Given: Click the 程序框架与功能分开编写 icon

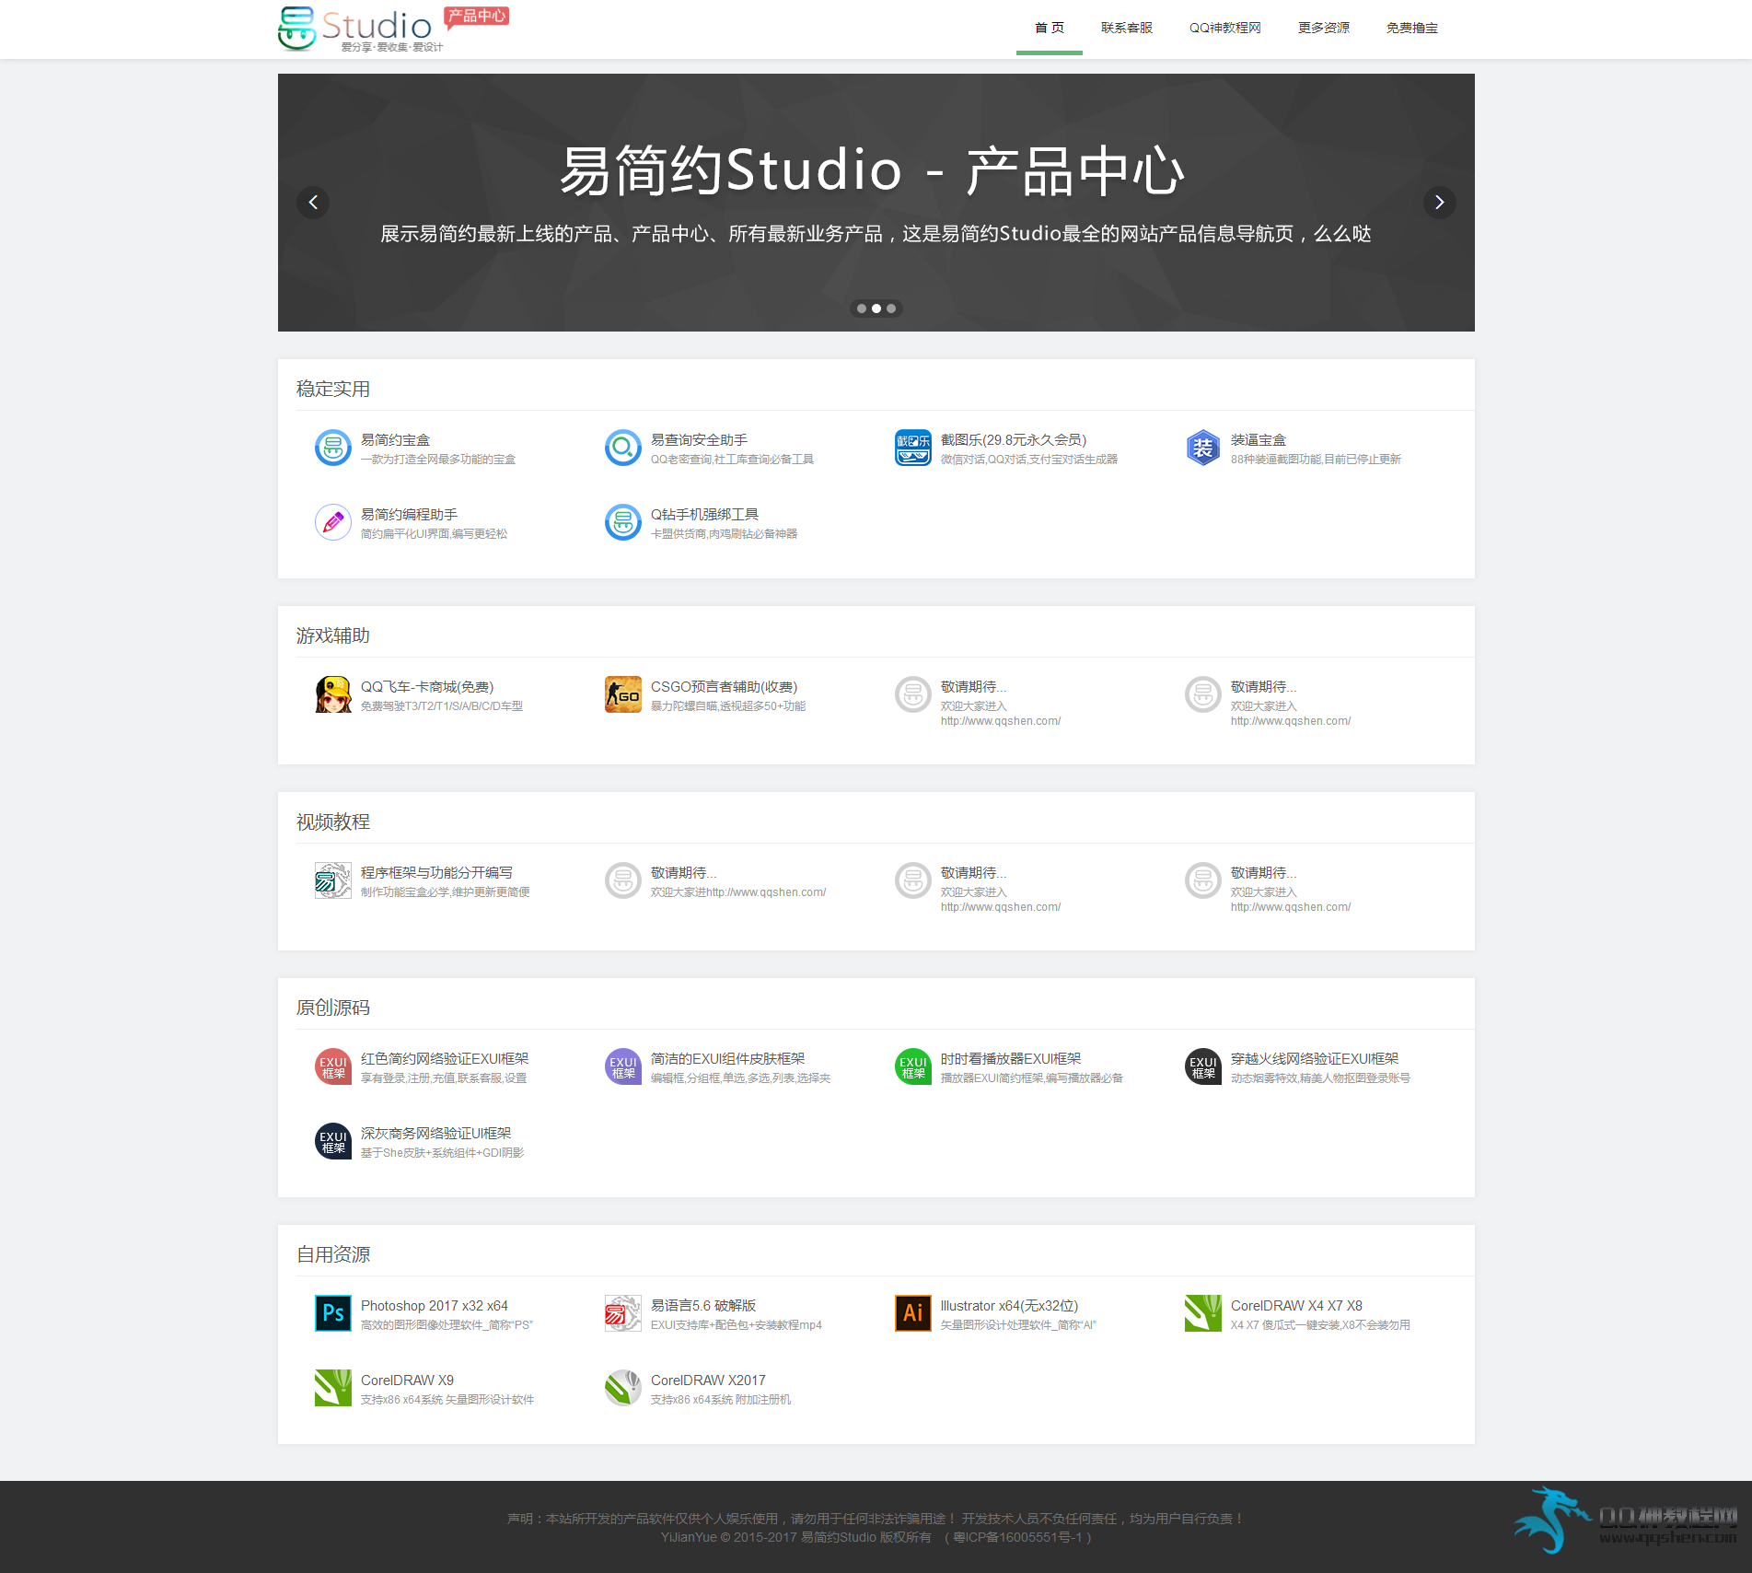Looking at the screenshot, I should [x=333, y=881].
